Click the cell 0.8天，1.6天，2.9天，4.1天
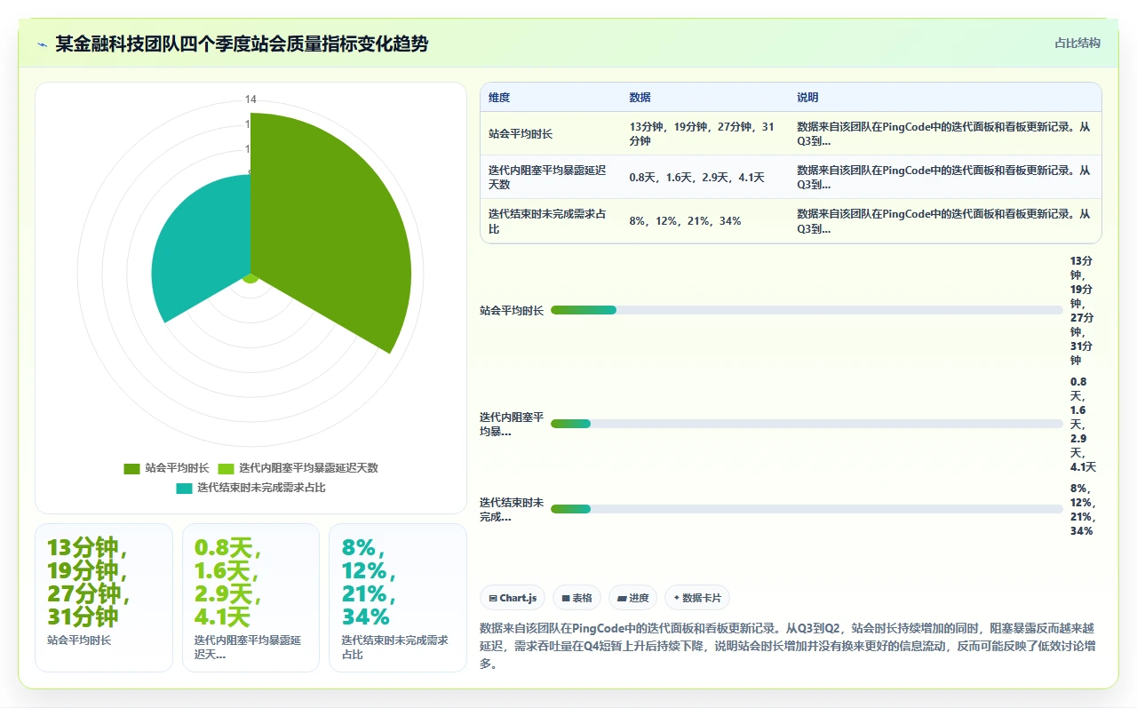 click(x=704, y=178)
